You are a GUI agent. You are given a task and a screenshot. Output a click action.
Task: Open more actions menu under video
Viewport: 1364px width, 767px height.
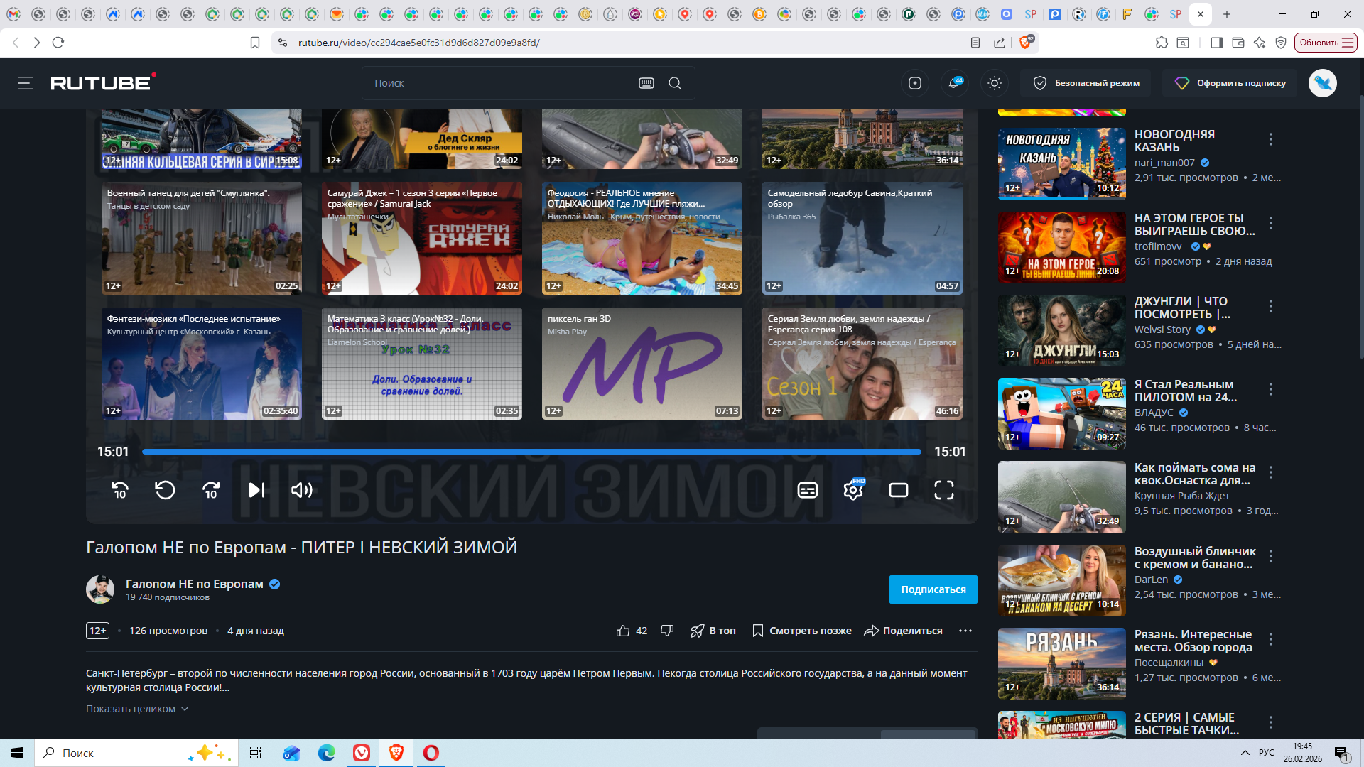(x=965, y=631)
